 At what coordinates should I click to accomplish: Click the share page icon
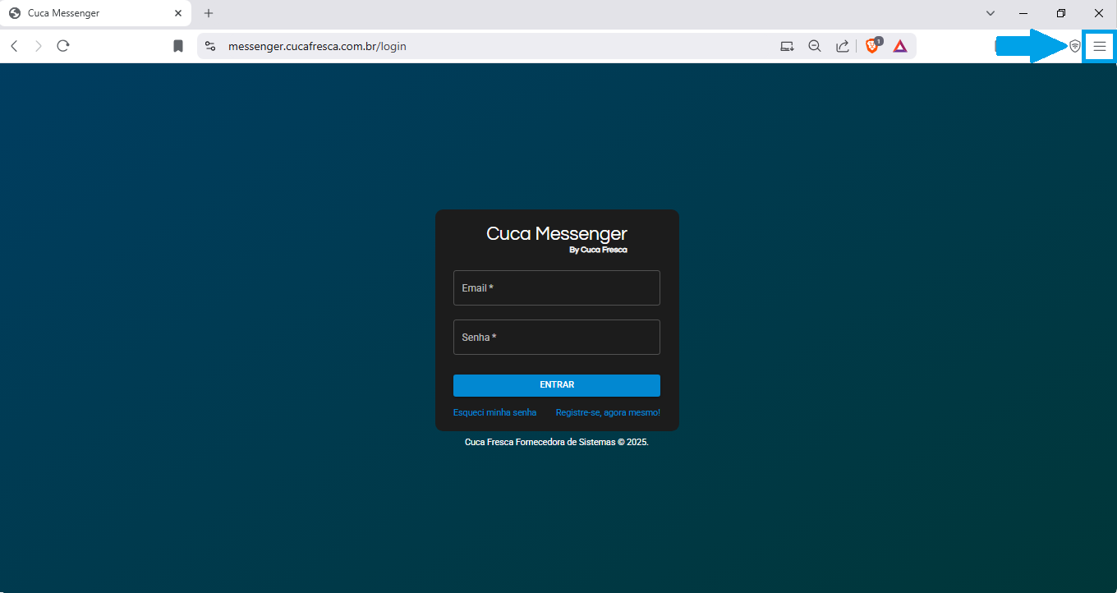coord(842,46)
